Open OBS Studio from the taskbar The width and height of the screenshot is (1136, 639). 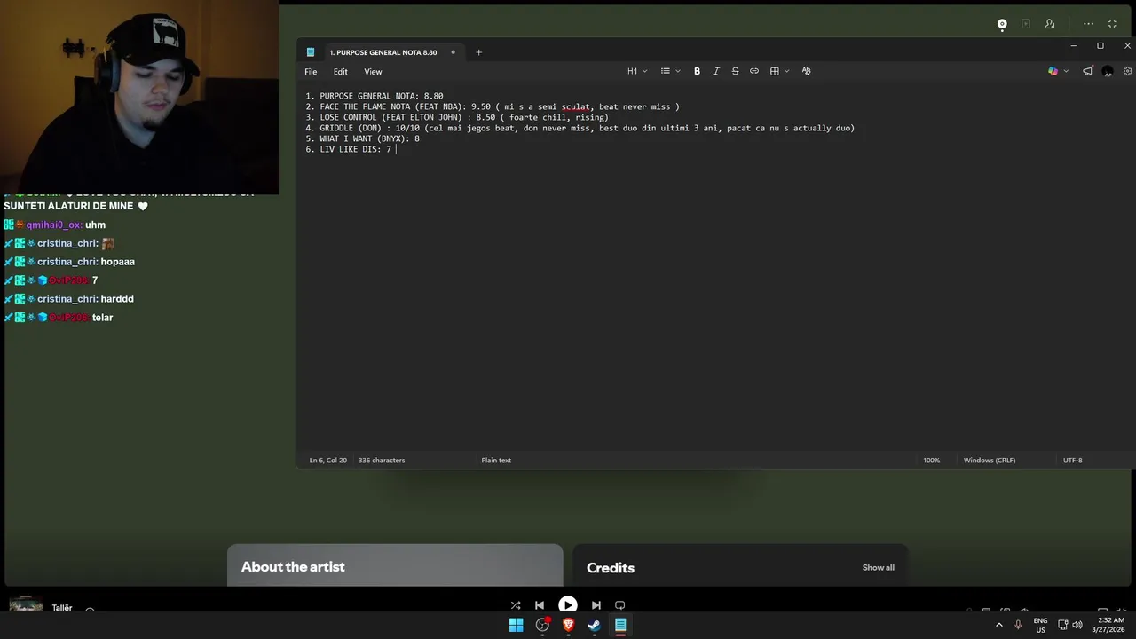pyautogui.click(x=542, y=625)
